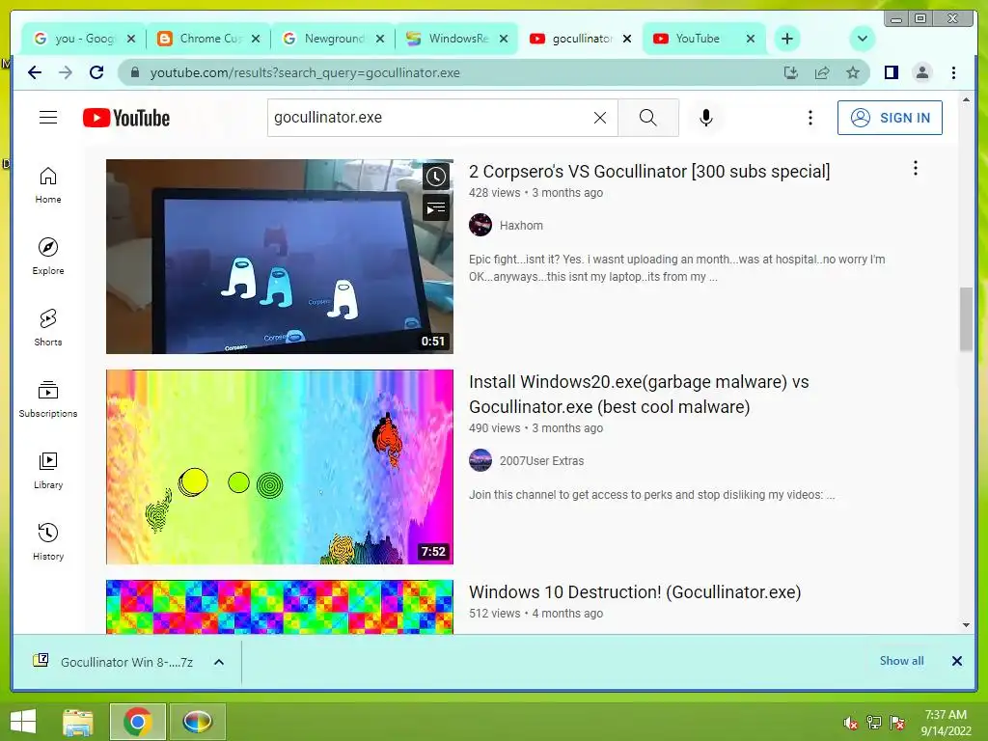This screenshot has height=741, width=988.
Task: Click scrollbar down arrow
Action: pyautogui.click(x=966, y=625)
